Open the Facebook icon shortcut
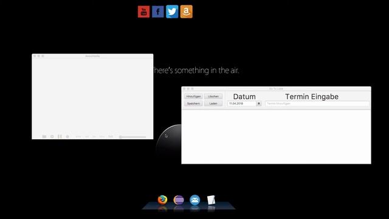The image size is (389, 219). tap(158, 12)
